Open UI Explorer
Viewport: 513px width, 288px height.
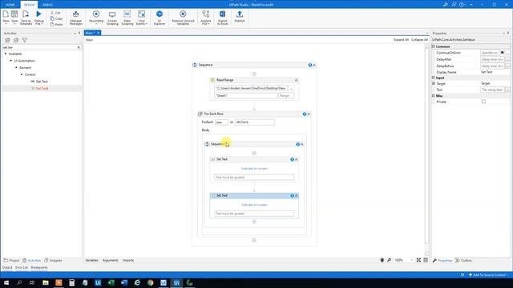[160, 18]
